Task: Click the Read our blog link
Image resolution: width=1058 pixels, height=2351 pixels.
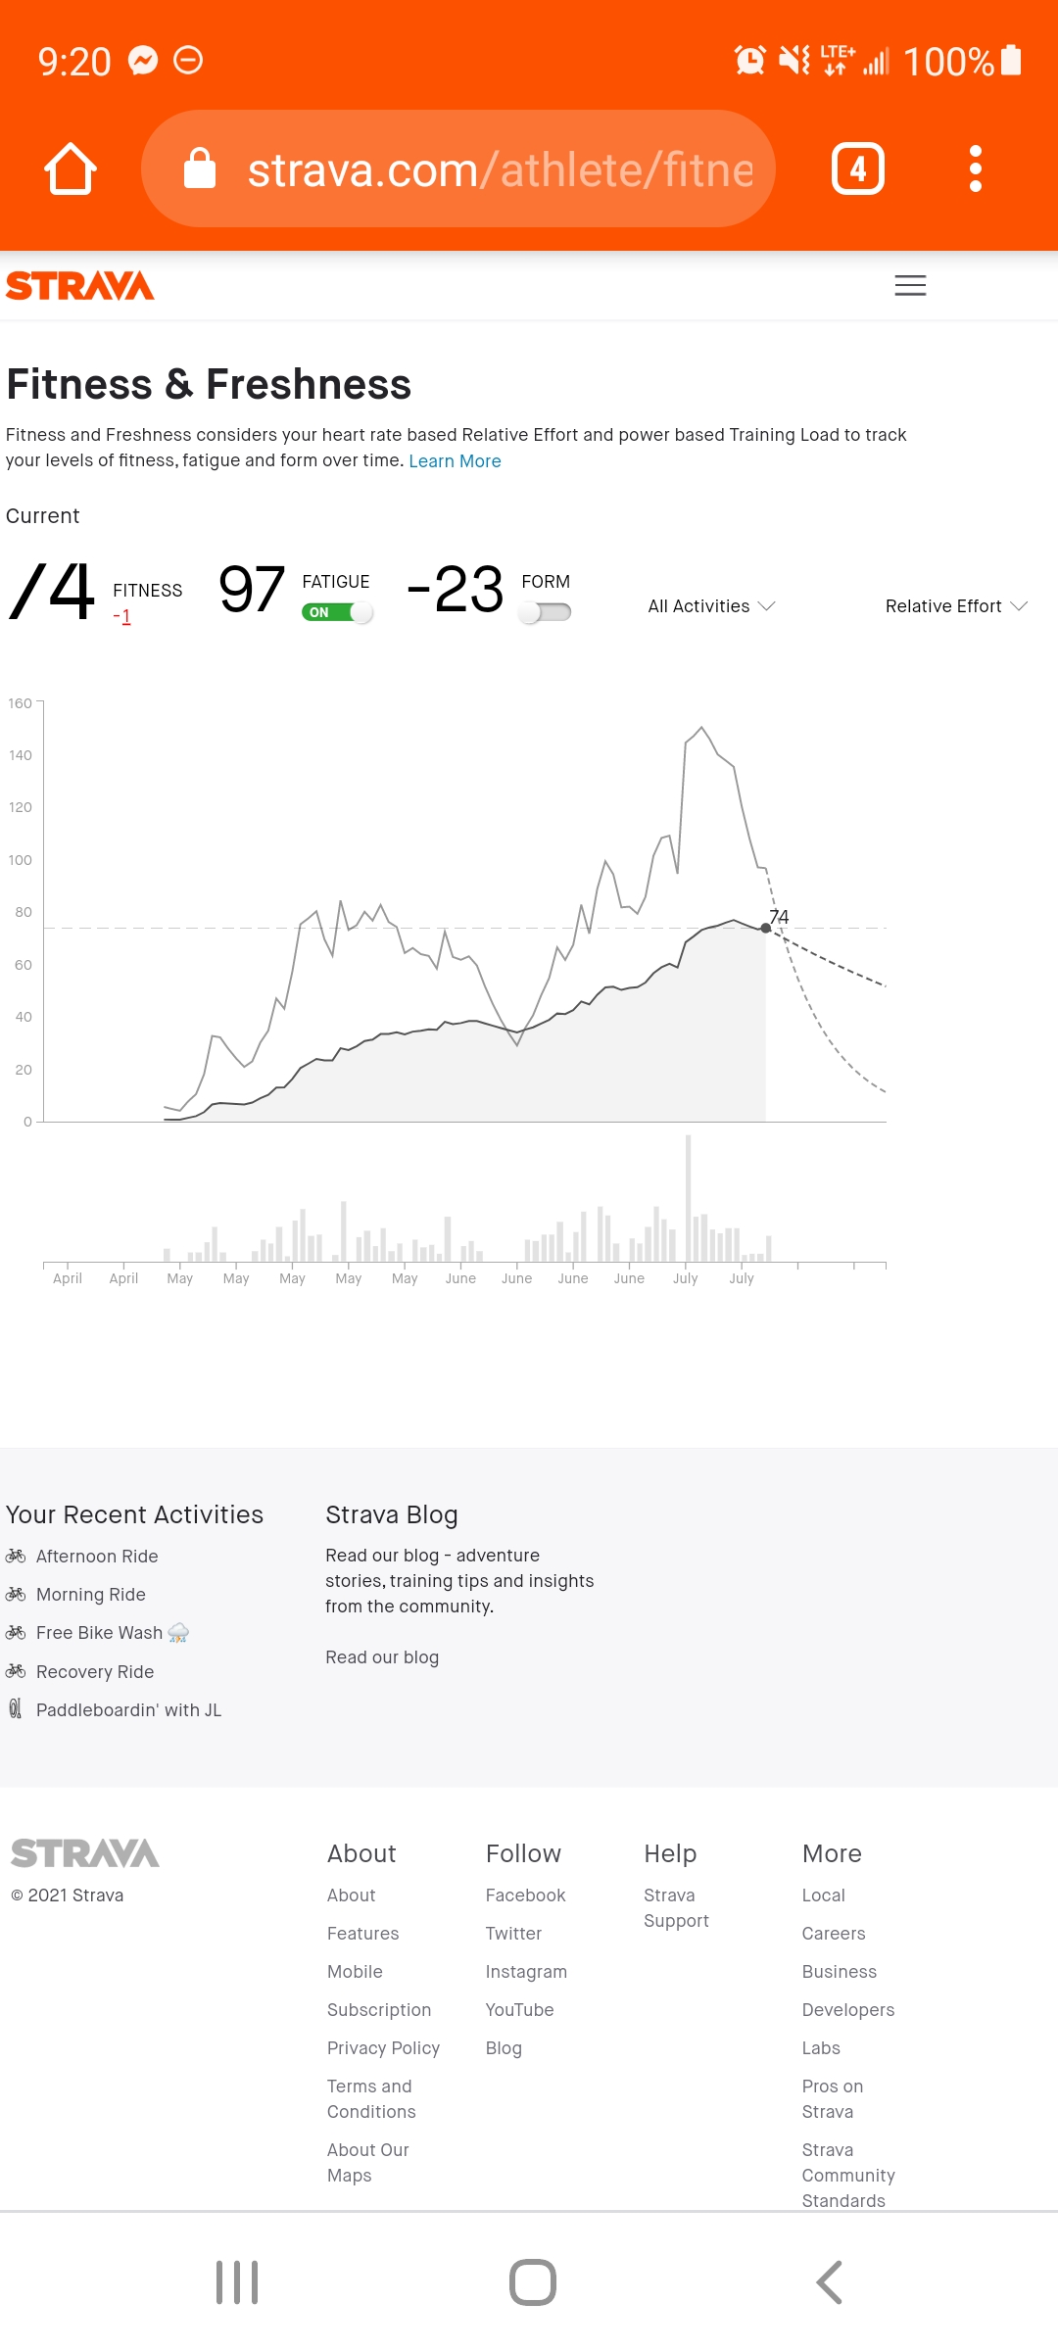Action: pos(382,1657)
